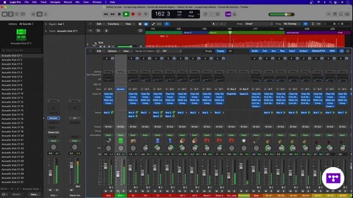This screenshot has height=198, width=353.
Task: Solo the green Kick + channel strip
Action: tap(124, 191)
